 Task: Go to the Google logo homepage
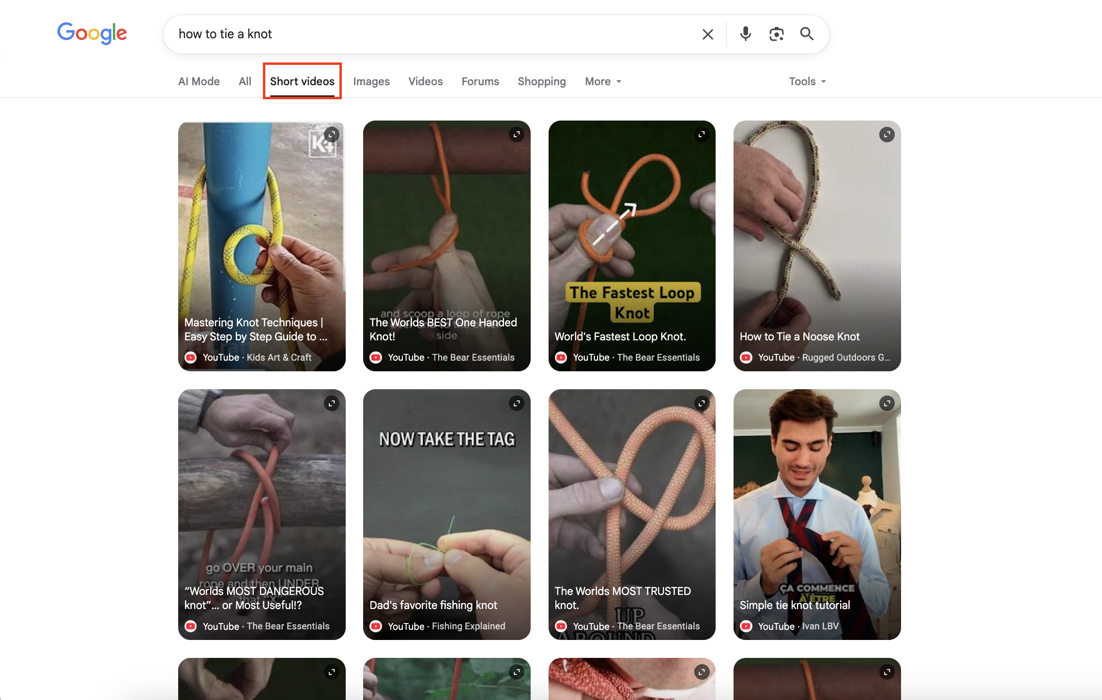coord(92,33)
